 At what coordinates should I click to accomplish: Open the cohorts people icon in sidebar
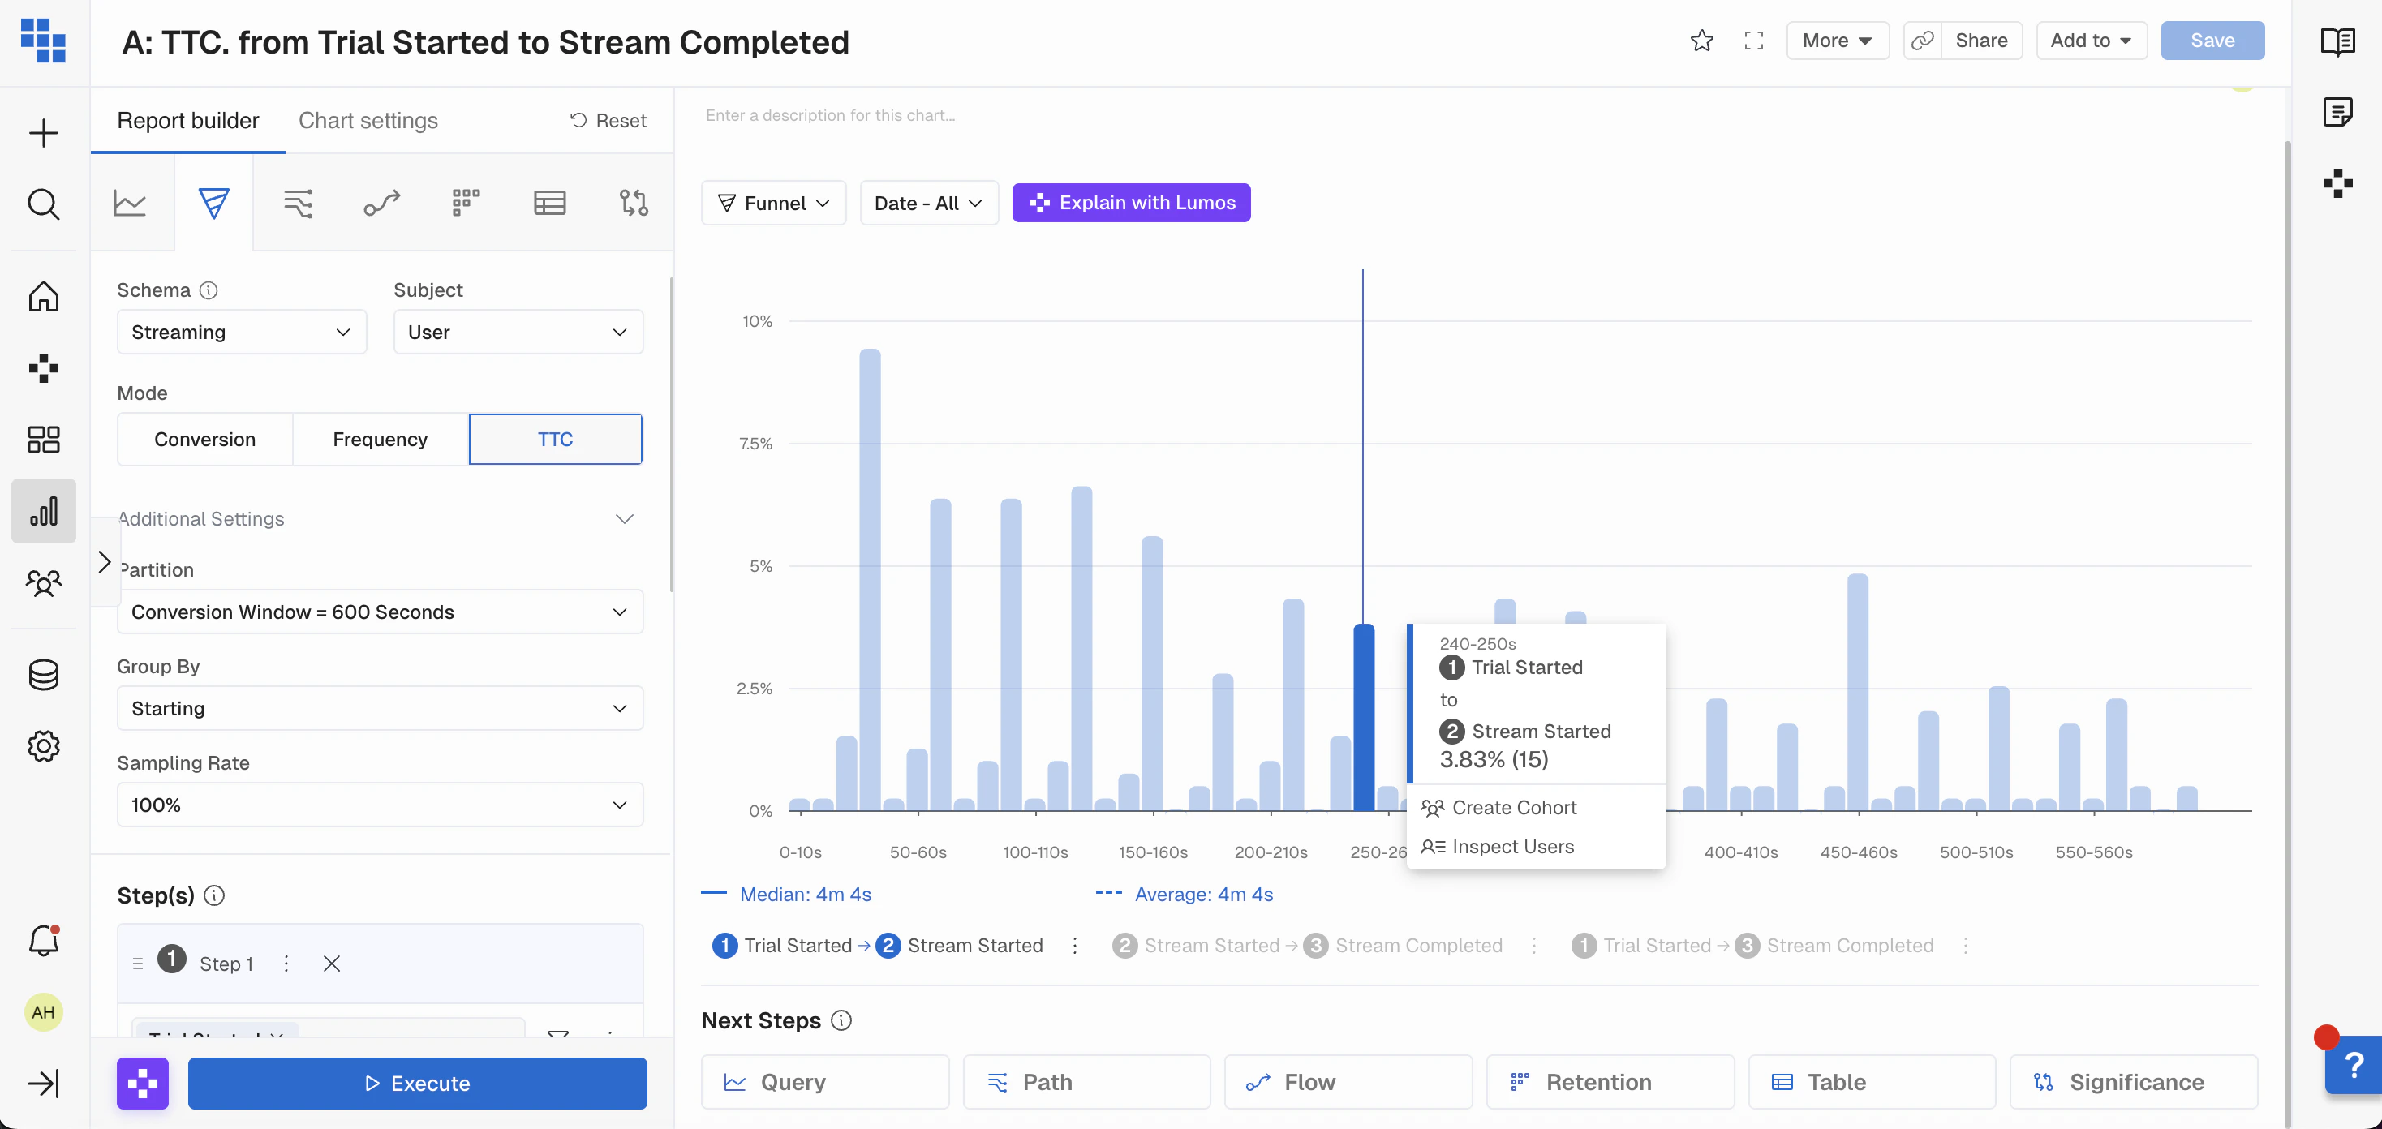pos(44,583)
